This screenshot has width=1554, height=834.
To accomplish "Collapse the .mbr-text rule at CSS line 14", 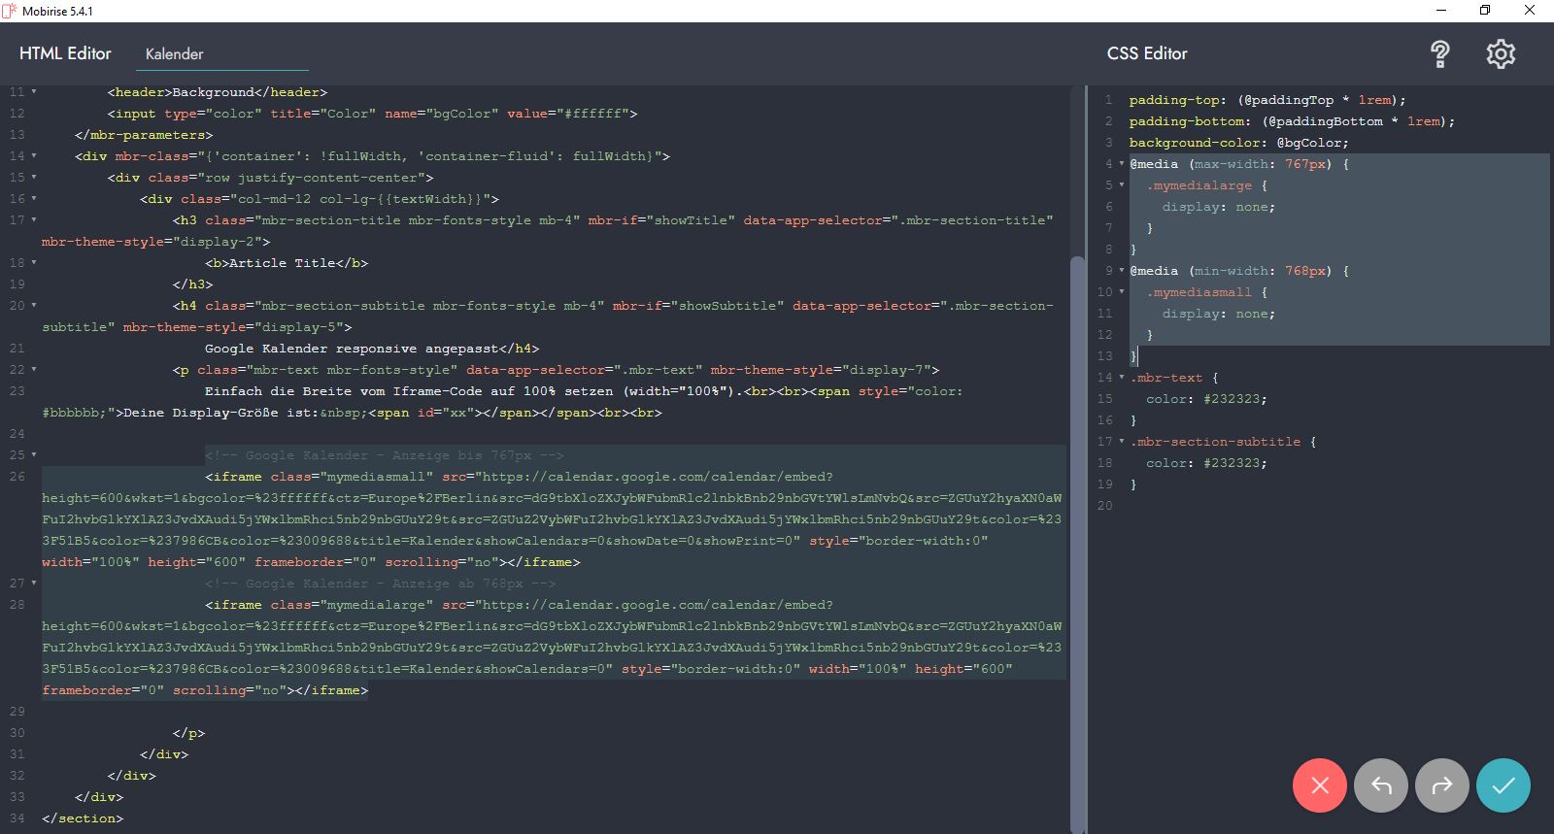I will pos(1122,378).
